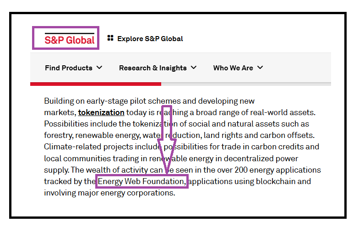Click the text applications using blockchain
Screen dimensions: 359x232
(242, 181)
